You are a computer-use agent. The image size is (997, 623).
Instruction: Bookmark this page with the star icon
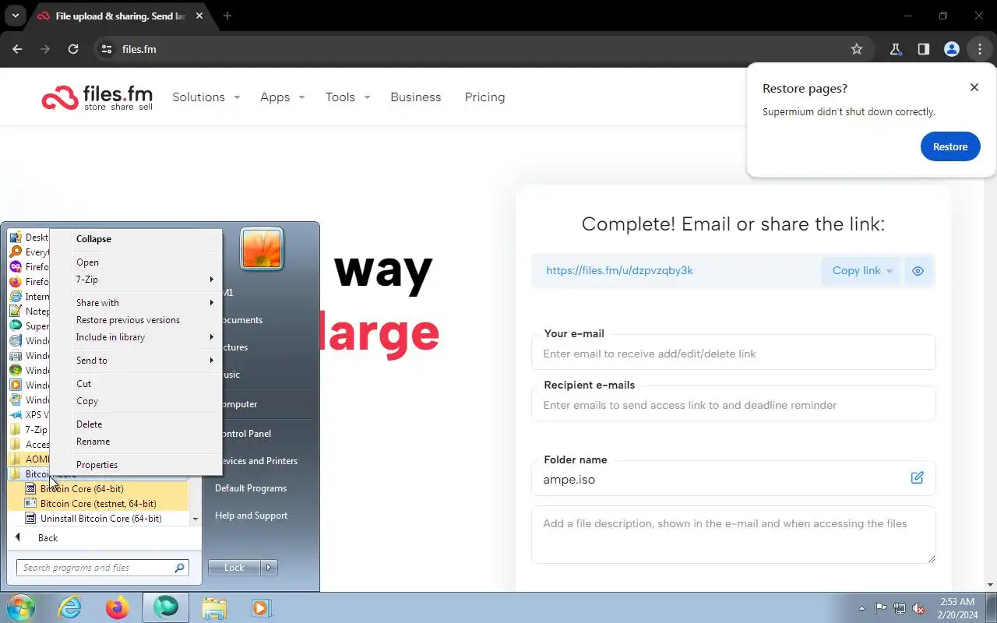(x=857, y=49)
